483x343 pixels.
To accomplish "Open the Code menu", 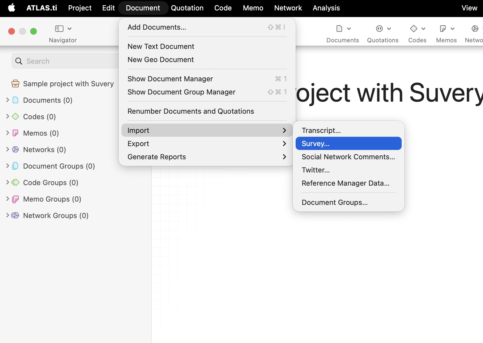I will (x=223, y=8).
